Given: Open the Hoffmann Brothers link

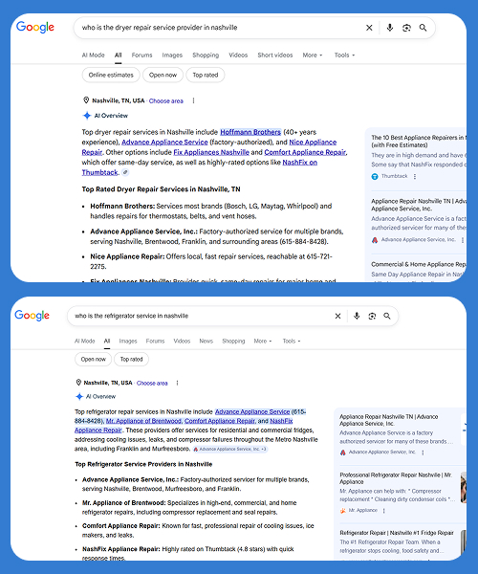Looking at the screenshot, I should (250, 132).
